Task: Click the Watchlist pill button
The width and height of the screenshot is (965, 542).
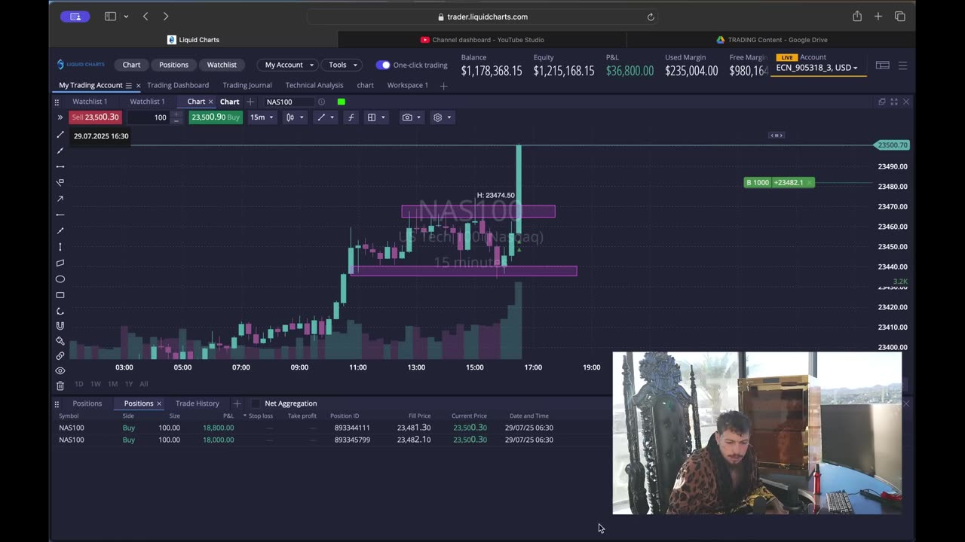Action: point(222,65)
